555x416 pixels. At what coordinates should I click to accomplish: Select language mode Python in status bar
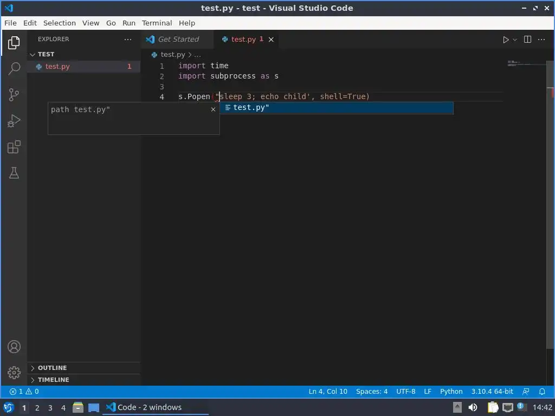(451, 392)
